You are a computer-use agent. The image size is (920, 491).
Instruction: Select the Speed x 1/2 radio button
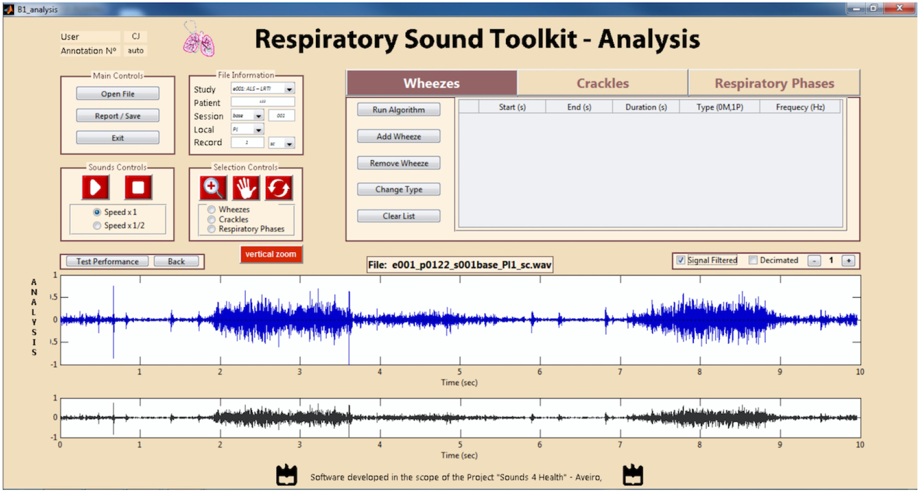click(x=97, y=225)
